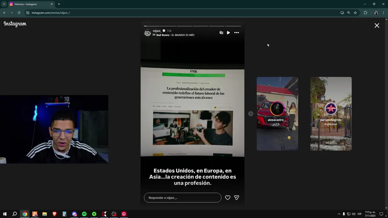Open a new browser tab
The height and width of the screenshot is (218, 388).
[x=59, y=4]
